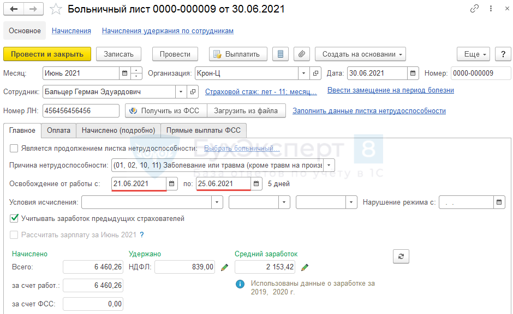Focus the Номер ЛН input field
Viewport: 513px width, 314px height.
pos(81,110)
